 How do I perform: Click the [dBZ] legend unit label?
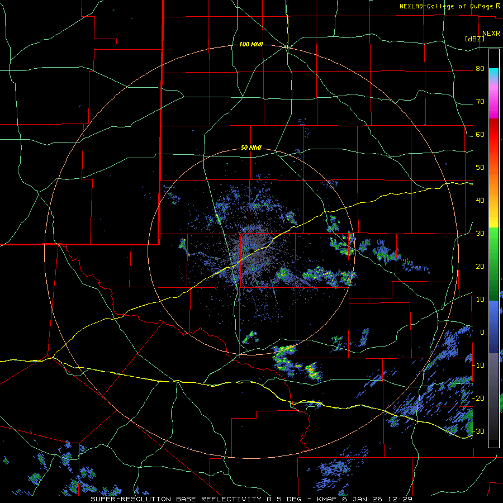click(474, 39)
